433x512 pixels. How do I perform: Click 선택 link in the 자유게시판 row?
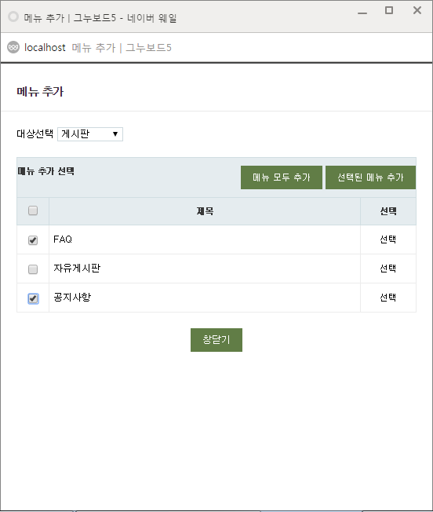(388, 269)
